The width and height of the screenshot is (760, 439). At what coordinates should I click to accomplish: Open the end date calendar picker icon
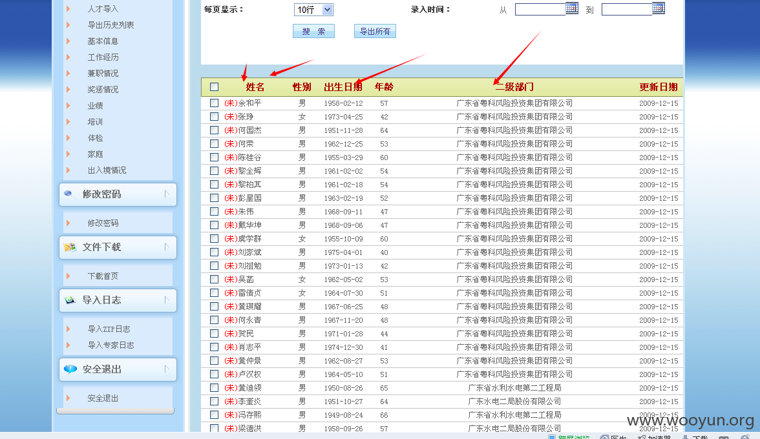pos(659,8)
